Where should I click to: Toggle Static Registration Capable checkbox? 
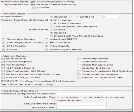click(3, 43)
